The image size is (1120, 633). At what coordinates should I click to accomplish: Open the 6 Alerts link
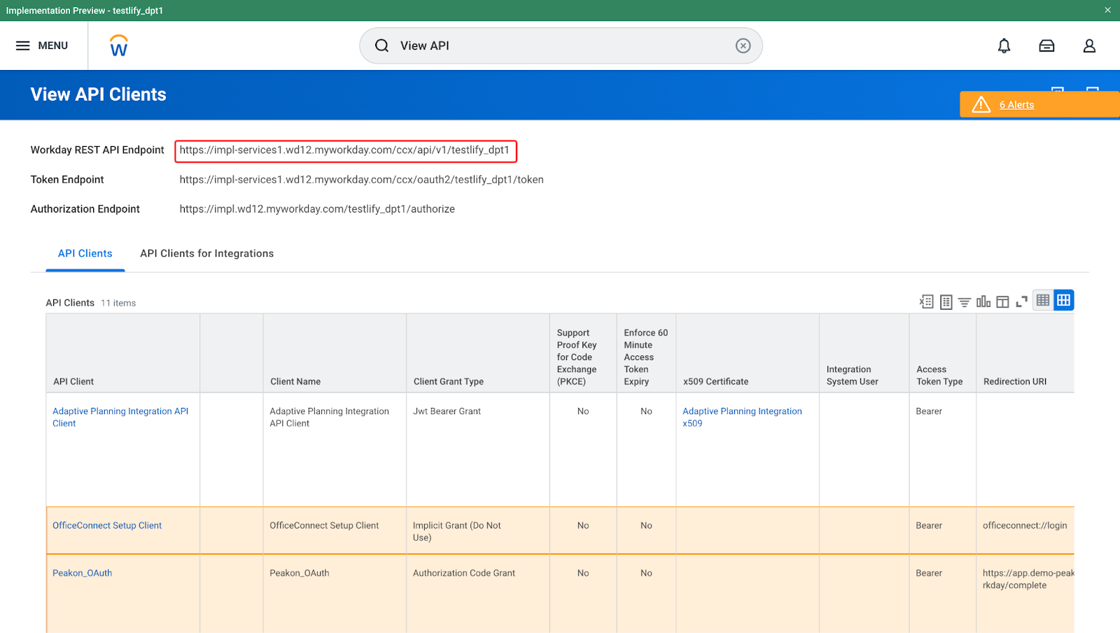click(x=1016, y=105)
